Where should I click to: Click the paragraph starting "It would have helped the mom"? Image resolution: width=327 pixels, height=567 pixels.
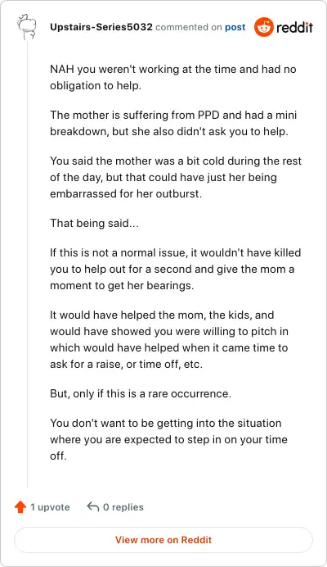[169, 339]
